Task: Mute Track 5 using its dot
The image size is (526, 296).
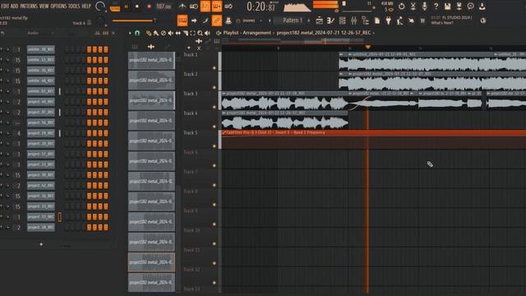Action: tap(215, 146)
